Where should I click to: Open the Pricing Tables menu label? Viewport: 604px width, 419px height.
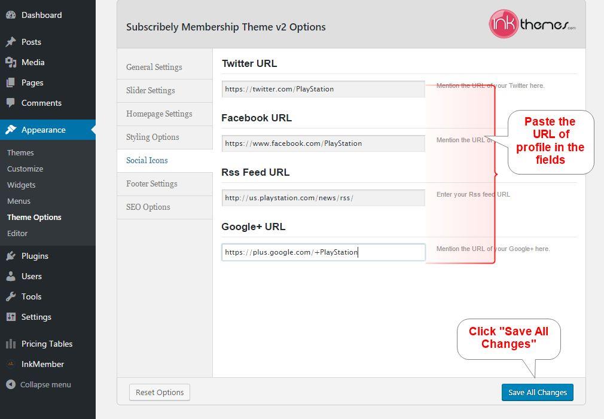[47, 344]
